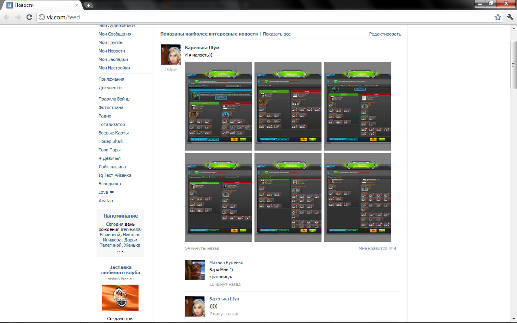This screenshot has width=517, height=323.
Task: Open the Твои Пары link
Action: 109,150
